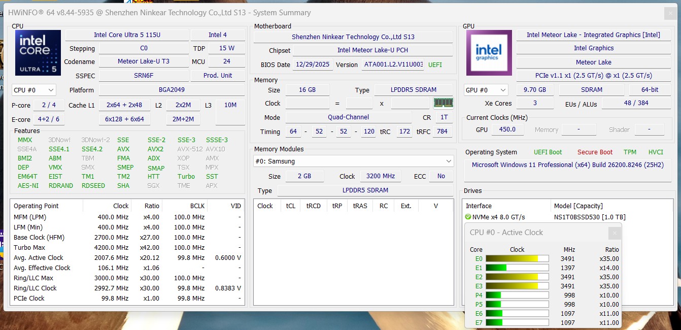Expand the Memory Modules '#0: Samsung' dropdown

[x=353, y=161]
